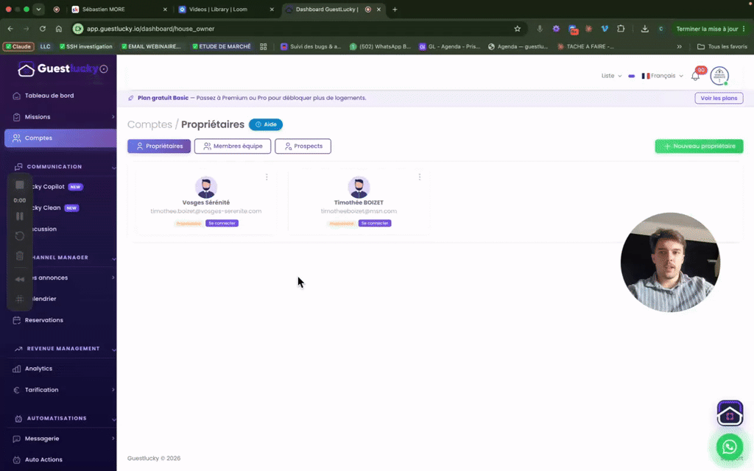Open Analytics page

point(38,369)
